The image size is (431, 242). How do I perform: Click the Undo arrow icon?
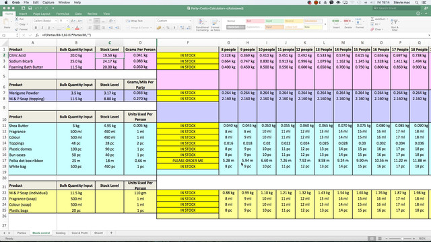click(x=38, y=8)
